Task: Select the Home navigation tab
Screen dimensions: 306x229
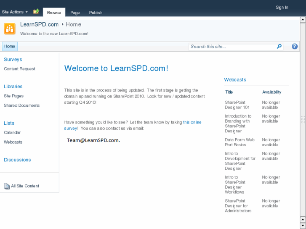Action: [10, 46]
